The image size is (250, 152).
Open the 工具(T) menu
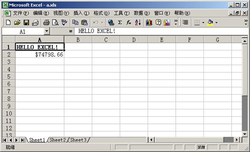pos(121,13)
